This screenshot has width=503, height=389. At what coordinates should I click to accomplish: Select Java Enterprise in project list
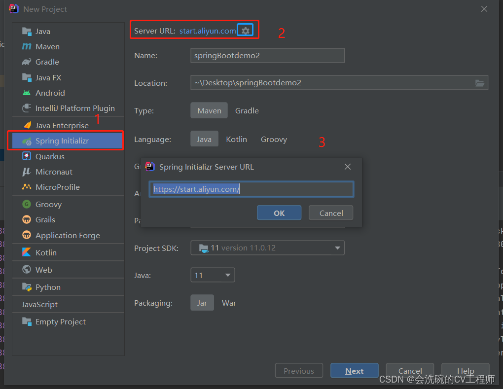point(68,125)
